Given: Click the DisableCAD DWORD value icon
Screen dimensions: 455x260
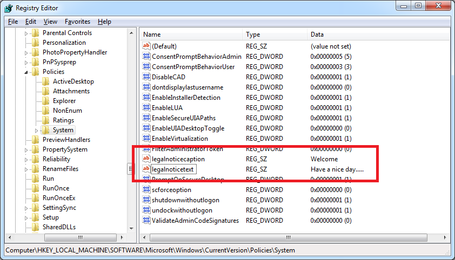Looking at the screenshot, I should 146,77.
